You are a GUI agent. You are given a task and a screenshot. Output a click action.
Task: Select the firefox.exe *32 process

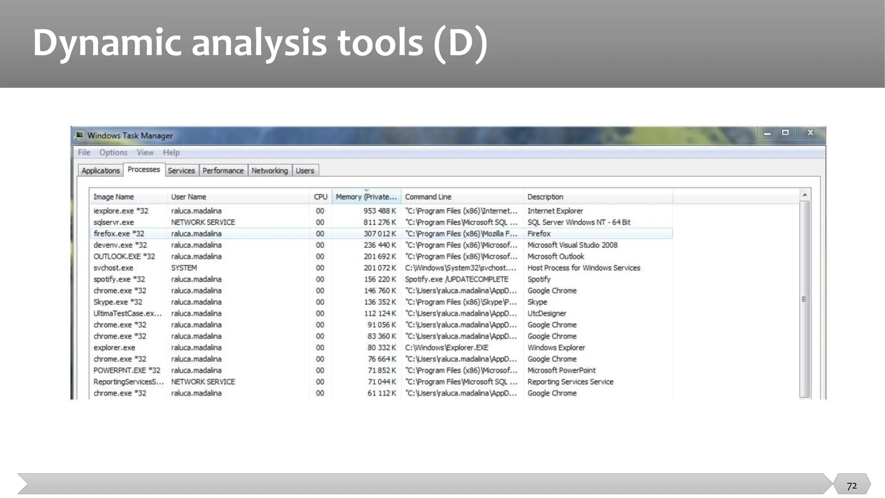381,233
